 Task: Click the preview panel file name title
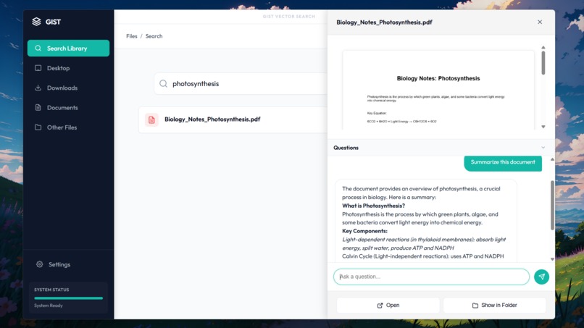tap(384, 22)
